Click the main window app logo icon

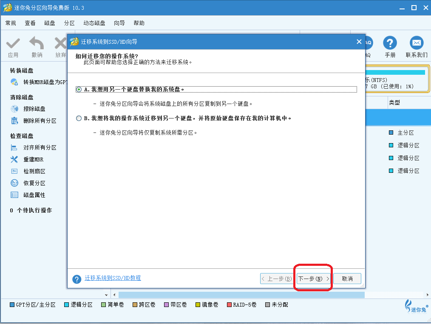(8, 8)
